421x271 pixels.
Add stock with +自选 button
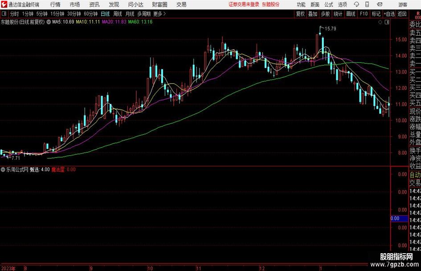click(x=389, y=14)
